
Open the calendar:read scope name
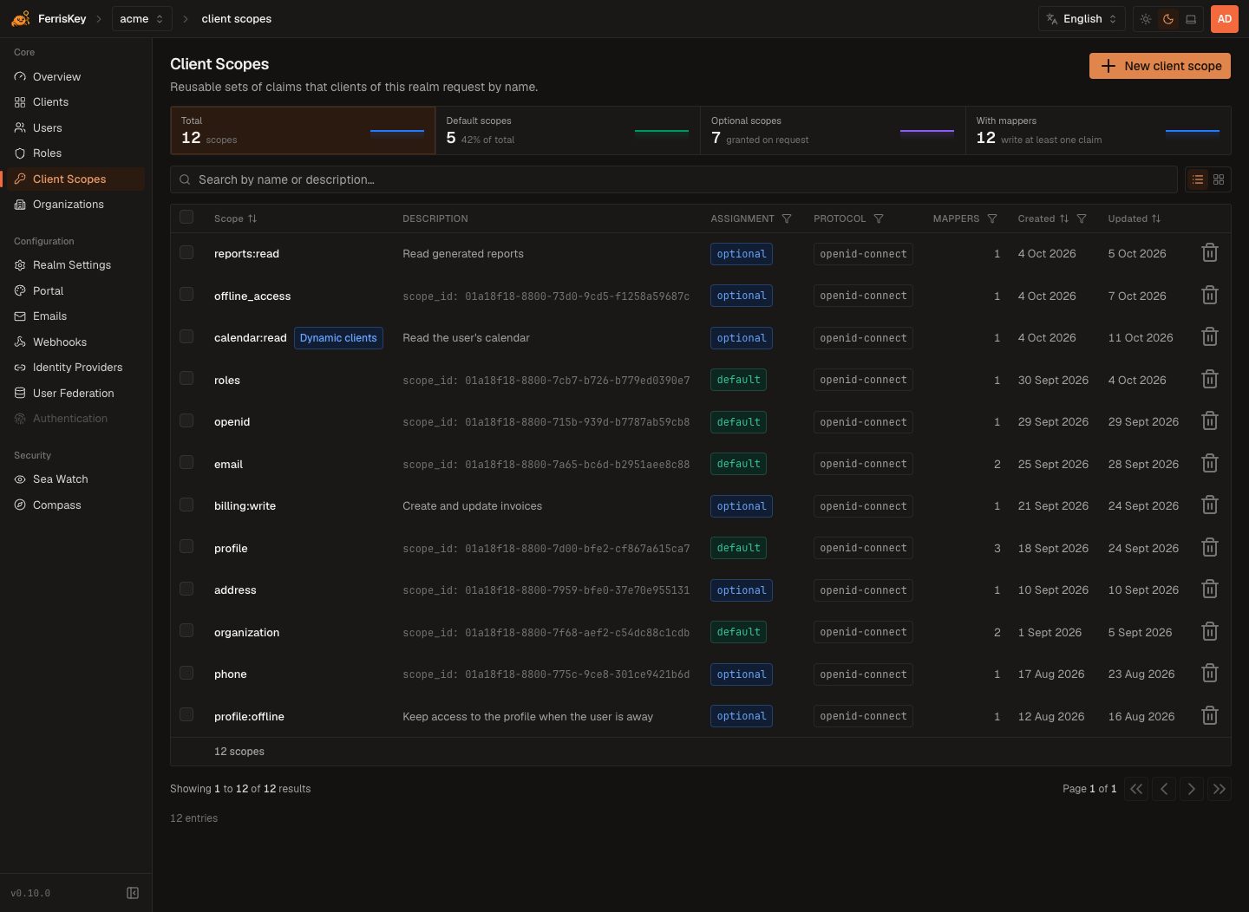250,338
